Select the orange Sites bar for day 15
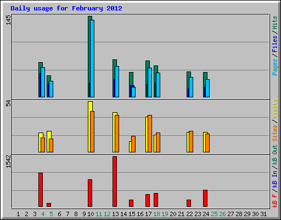Screen dimensions: 281x220 coord(133,144)
